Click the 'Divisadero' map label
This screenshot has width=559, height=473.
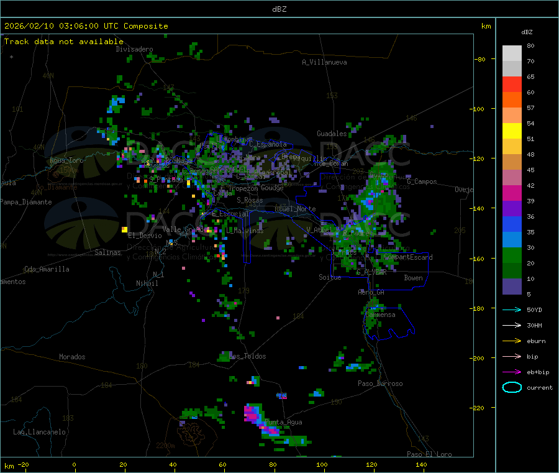click(x=134, y=49)
